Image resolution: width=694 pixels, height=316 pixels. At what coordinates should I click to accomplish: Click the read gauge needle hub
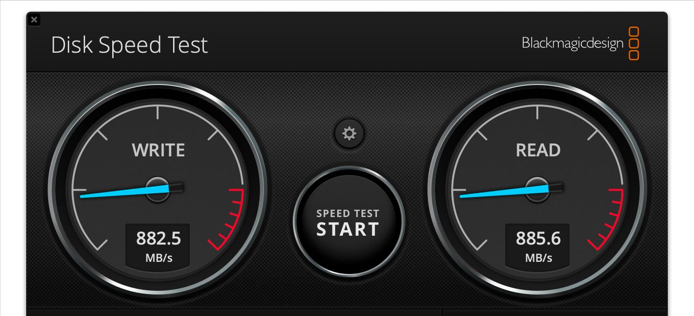tap(538, 189)
